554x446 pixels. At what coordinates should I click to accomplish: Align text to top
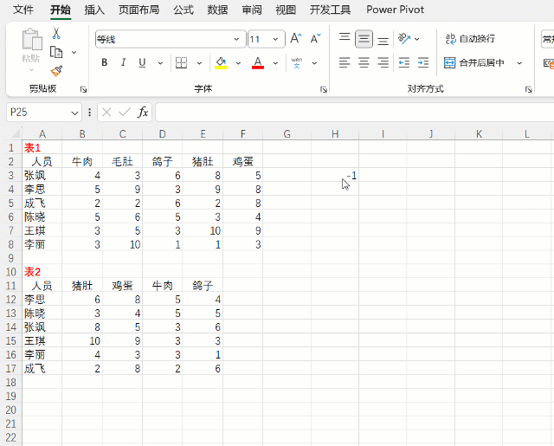click(345, 38)
